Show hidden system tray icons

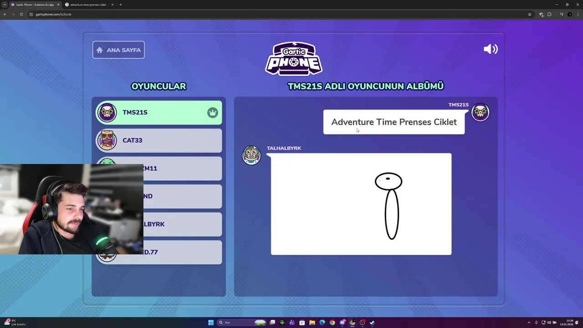click(529, 323)
